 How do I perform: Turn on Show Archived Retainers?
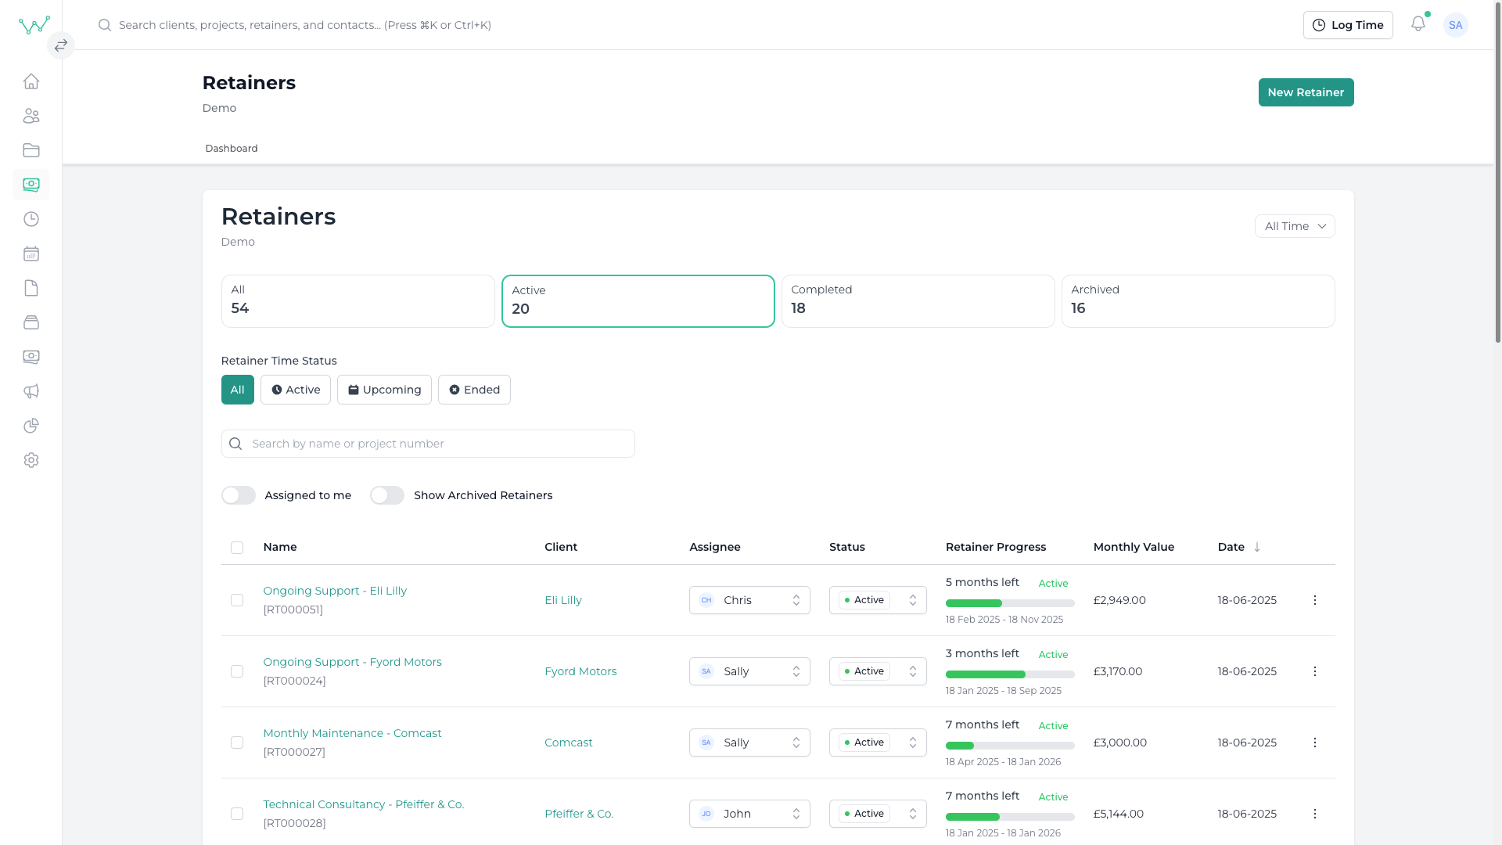(386, 495)
